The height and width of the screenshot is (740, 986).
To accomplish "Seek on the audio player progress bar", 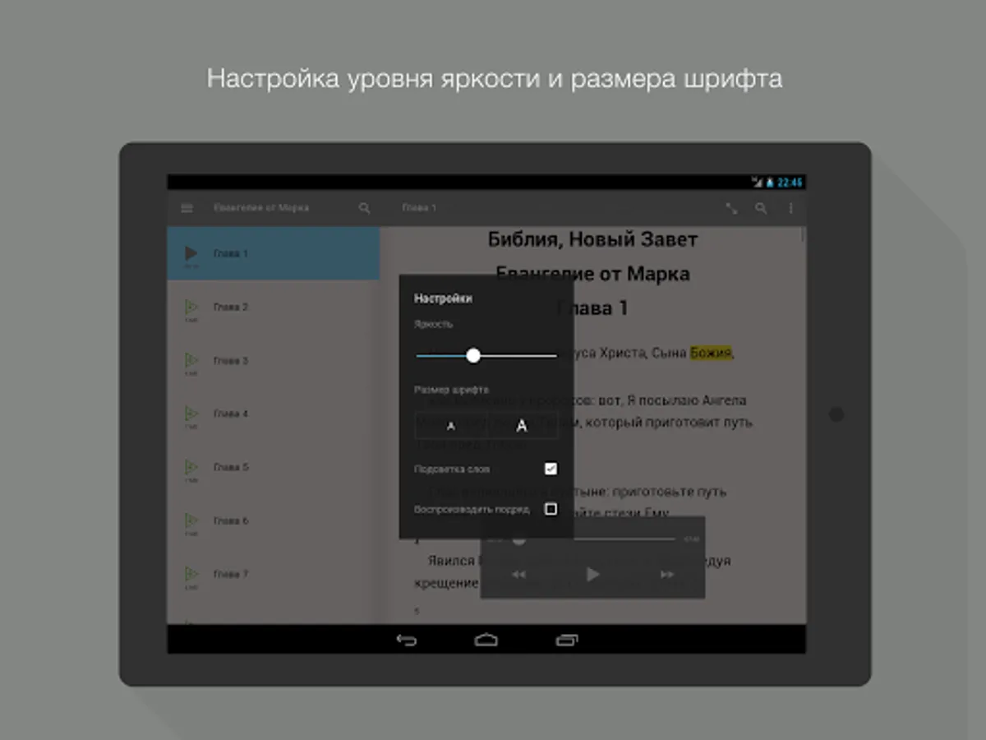I will (x=592, y=539).
